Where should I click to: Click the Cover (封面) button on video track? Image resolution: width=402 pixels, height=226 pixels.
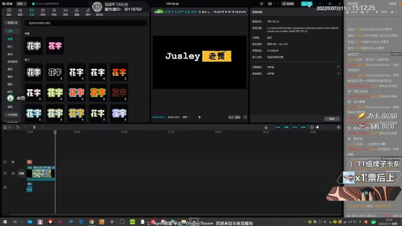point(22,173)
